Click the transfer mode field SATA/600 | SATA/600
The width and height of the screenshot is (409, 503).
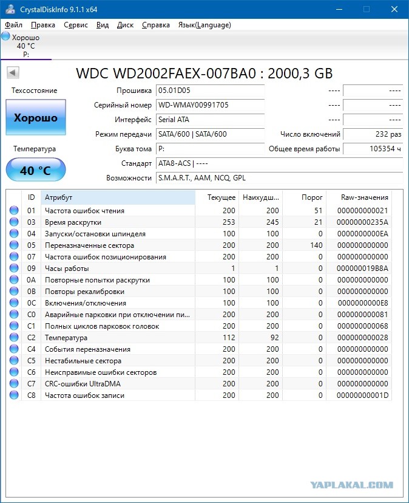pyautogui.click(x=211, y=134)
